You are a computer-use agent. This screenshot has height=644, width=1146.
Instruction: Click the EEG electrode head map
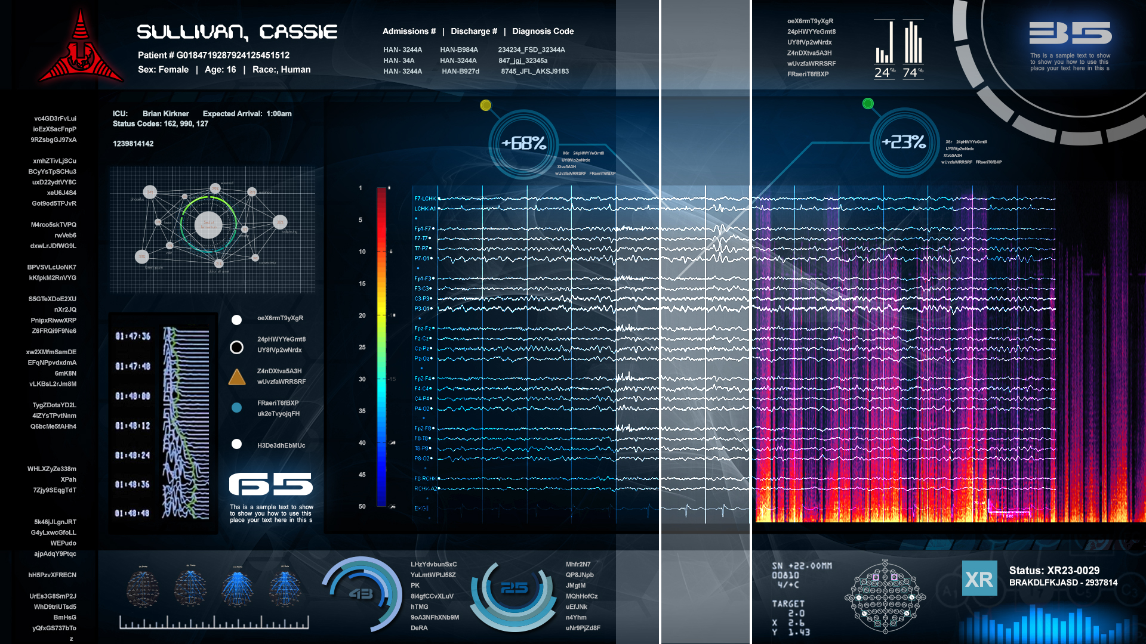(885, 597)
